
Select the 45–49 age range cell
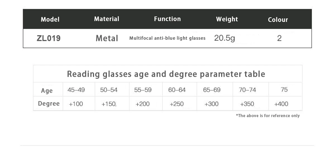76,90
